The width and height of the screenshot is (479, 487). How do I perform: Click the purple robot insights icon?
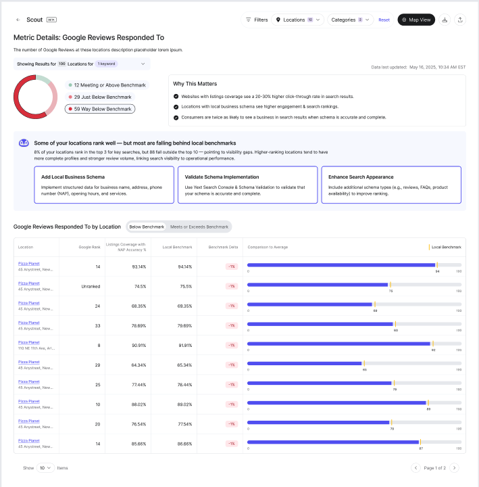pyautogui.click(x=24, y=143)
